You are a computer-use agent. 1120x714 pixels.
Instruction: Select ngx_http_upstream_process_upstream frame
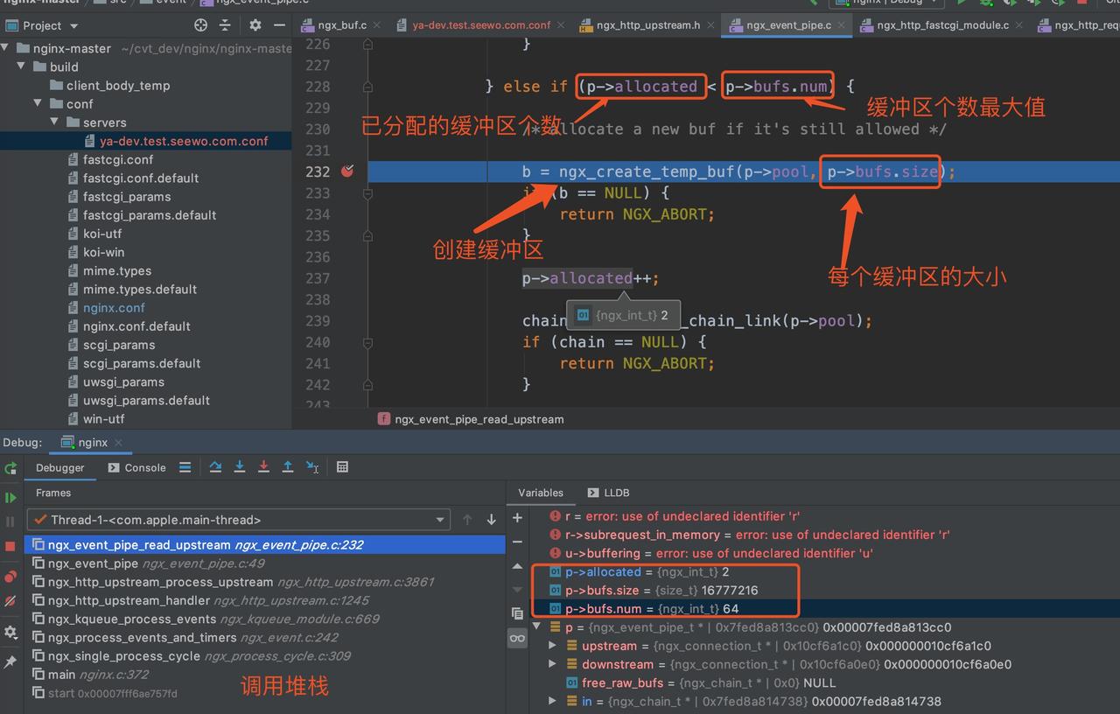coord(264,582)
